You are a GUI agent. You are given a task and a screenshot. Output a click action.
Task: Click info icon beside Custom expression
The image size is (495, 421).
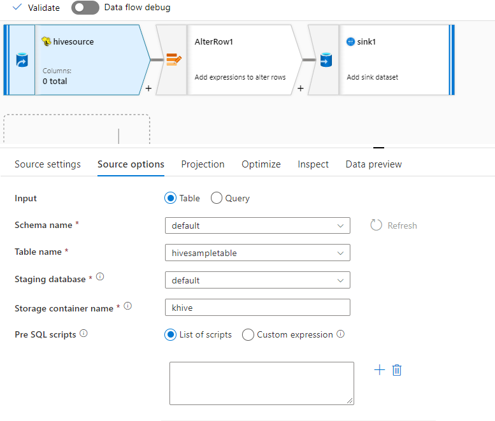tap(341, 334)
